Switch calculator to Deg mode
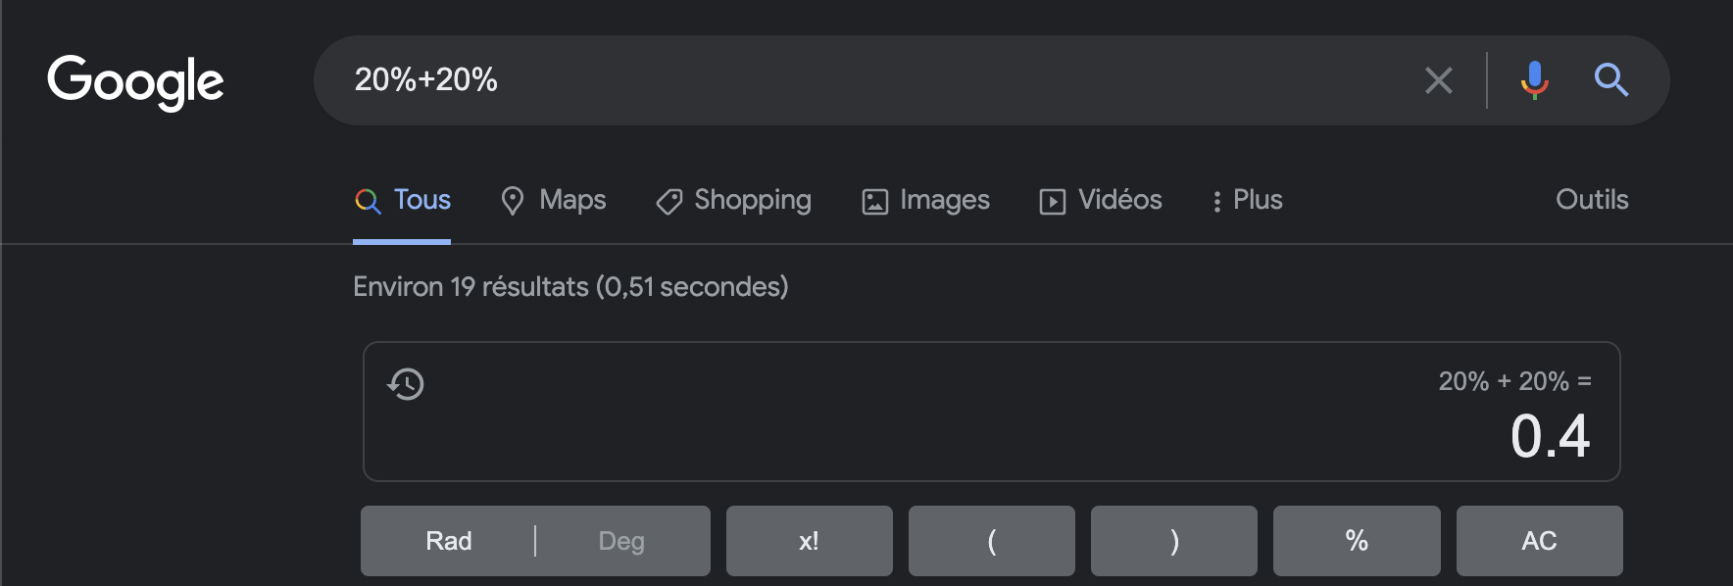This screenshot has width=1733, height=586. click(621, 541)
